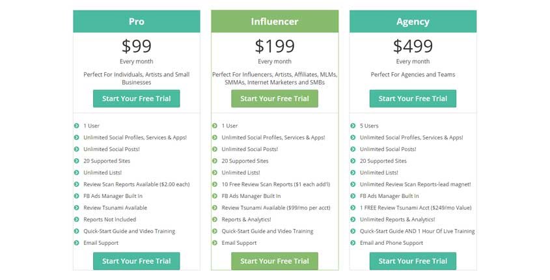Select the Agency plan header
The image size is (550, 280).
point(413,21)
